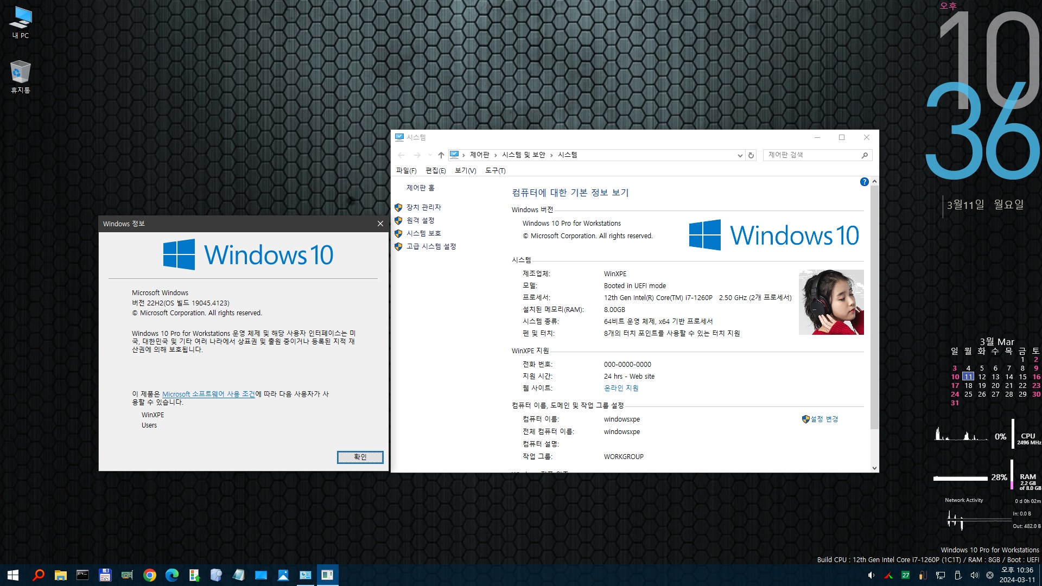Click the green 27 tray icon
Screen dimensions: 1042x586
[905, 575]
